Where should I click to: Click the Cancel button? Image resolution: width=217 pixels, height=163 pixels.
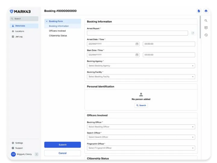[x=63, y=153]
